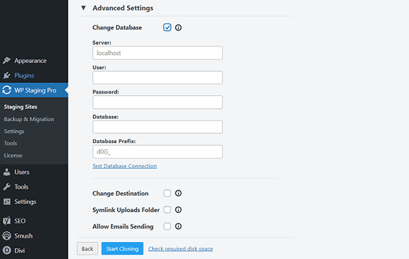The height and width of the screenshot is (259, 409).
Task: Click the Symlink Uploads Folder label
Action: pos(126,210)
